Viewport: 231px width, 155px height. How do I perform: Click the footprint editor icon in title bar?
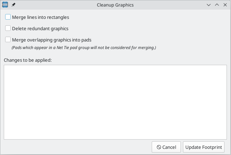coord(5,5)
